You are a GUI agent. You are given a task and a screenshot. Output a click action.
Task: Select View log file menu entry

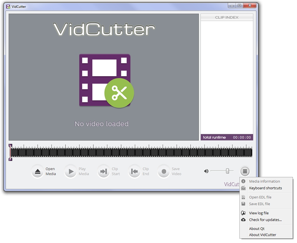266,213
